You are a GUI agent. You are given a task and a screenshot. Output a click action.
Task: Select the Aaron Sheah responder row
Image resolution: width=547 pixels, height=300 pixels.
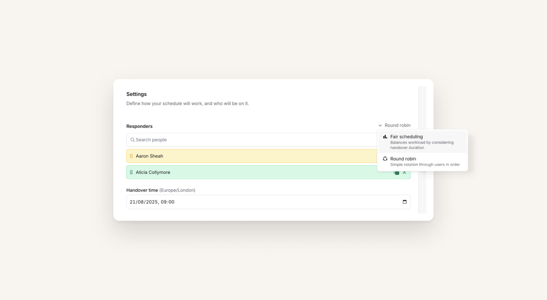pos(246,156)
